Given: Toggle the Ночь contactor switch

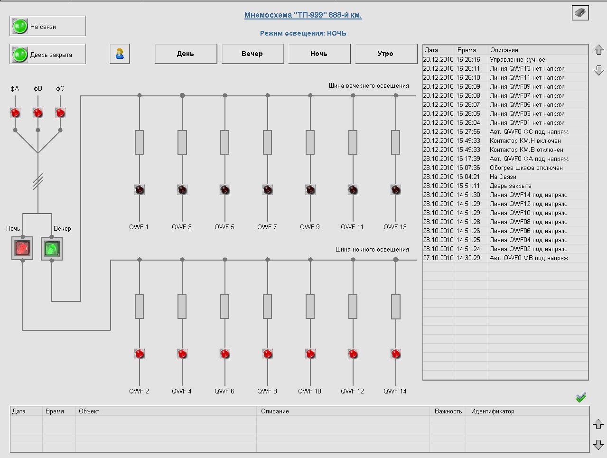Looking at the screenshot, I should (x=22, y=248).
